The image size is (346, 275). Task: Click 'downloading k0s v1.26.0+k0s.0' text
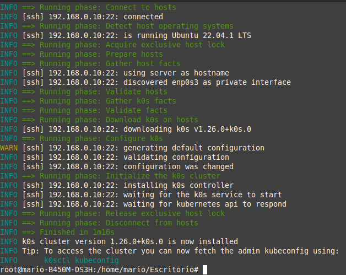[x=187, y=129]
